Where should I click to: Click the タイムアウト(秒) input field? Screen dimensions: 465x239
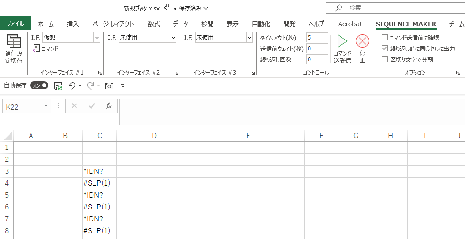pyautogui.click(x=317, y=38)
